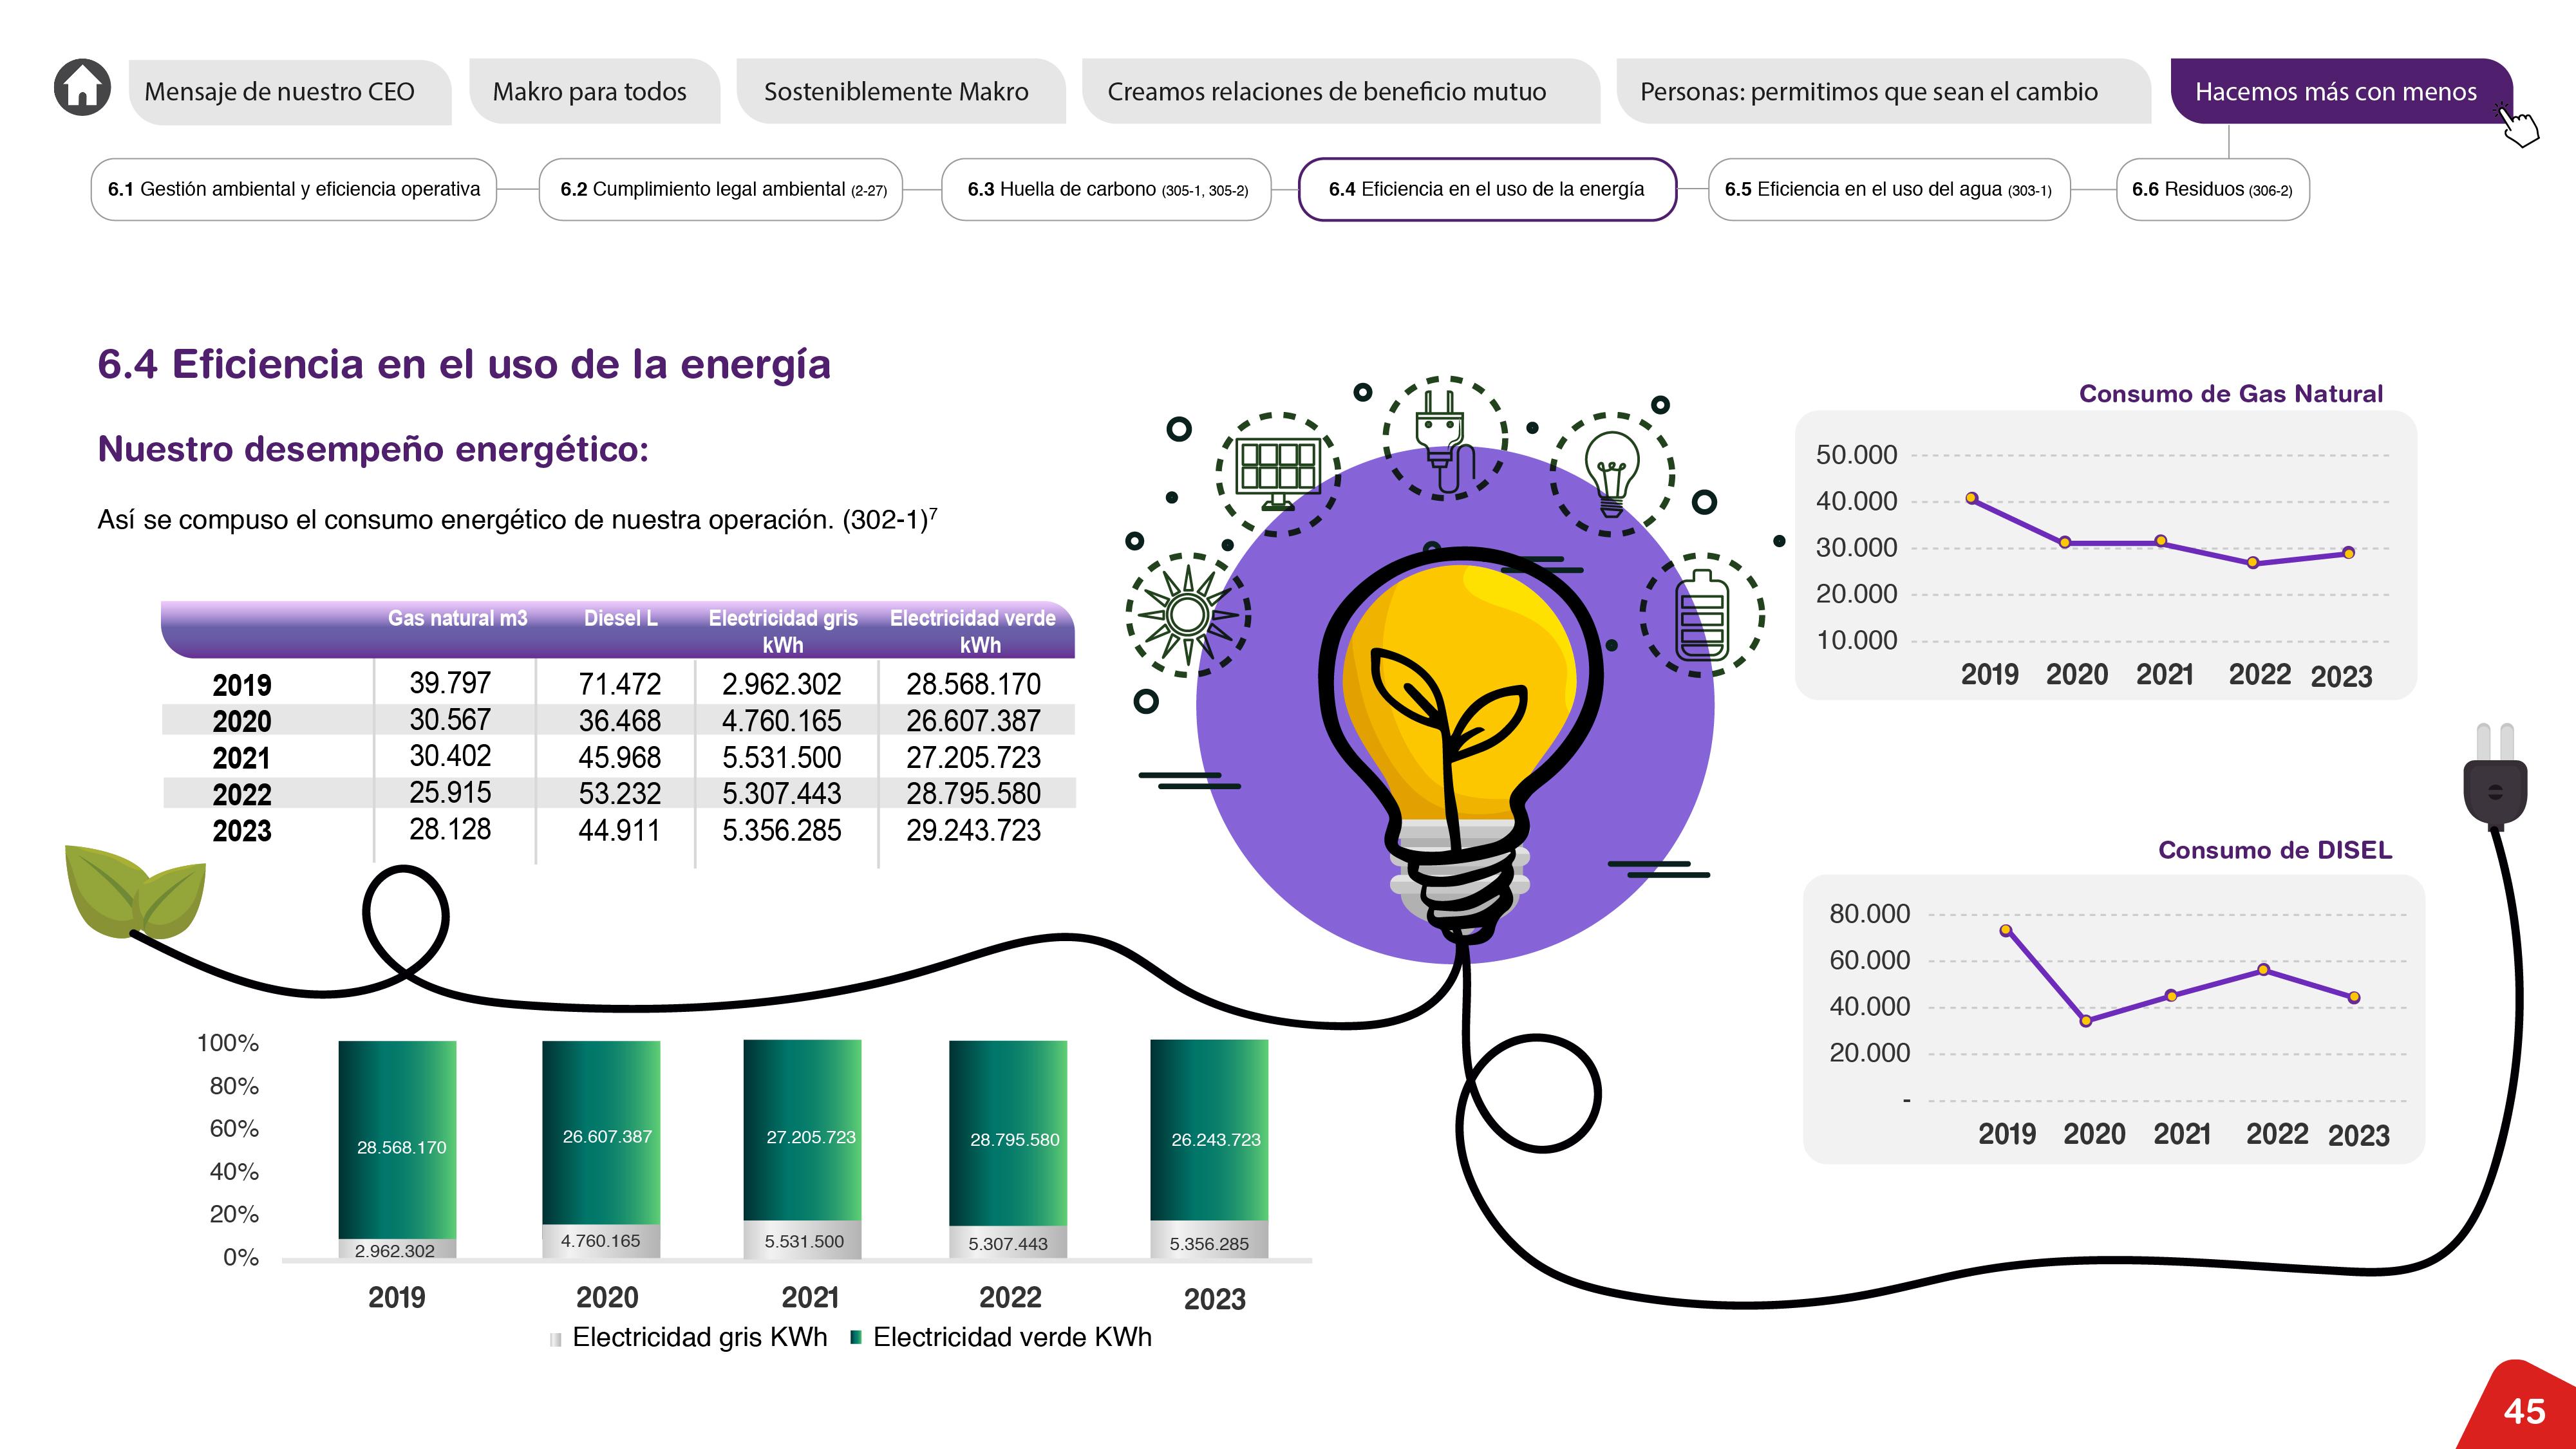Screen dimensions: 2576x1449
Task: Navigate to 6.6 Residuos section
Action: pyautogui.click(x=2211, y=189)
